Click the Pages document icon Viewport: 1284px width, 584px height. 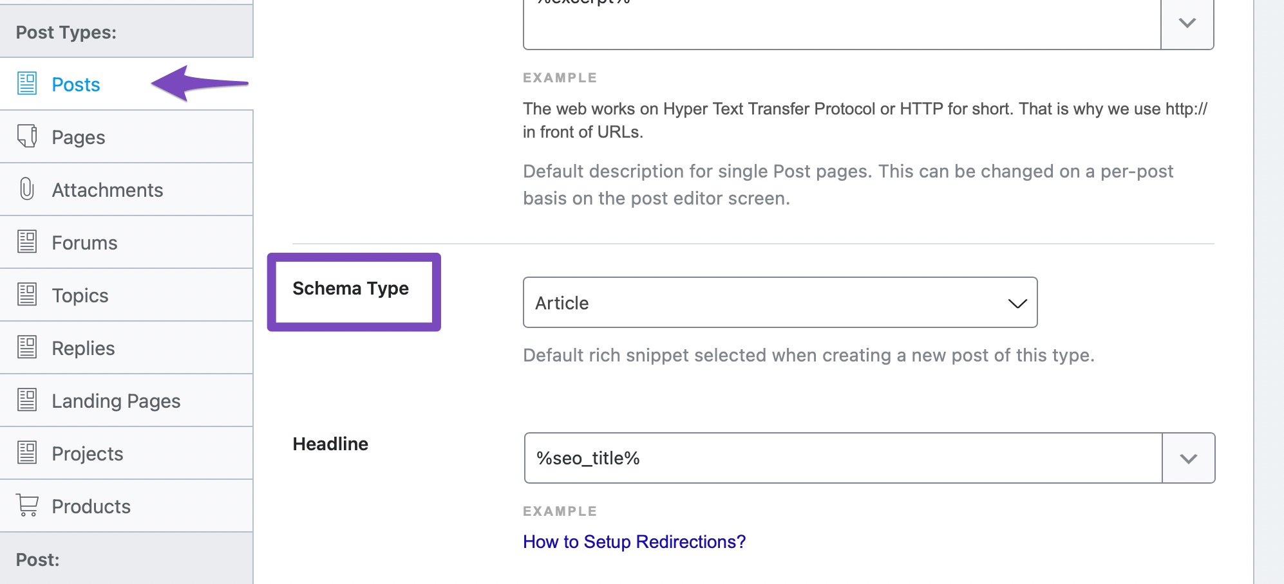coord(27,136)
